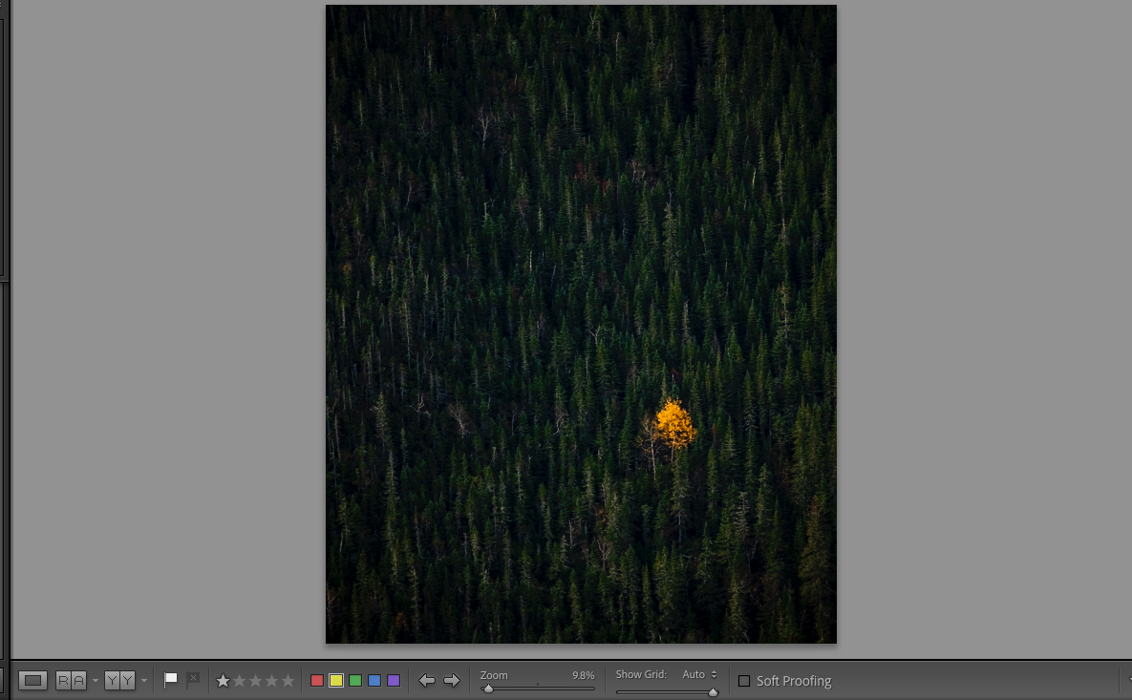
Task: Open the Reference View options dropdown
Action: (96, 681)
